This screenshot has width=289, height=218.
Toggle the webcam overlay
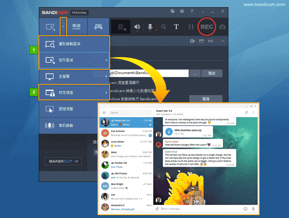121,27
